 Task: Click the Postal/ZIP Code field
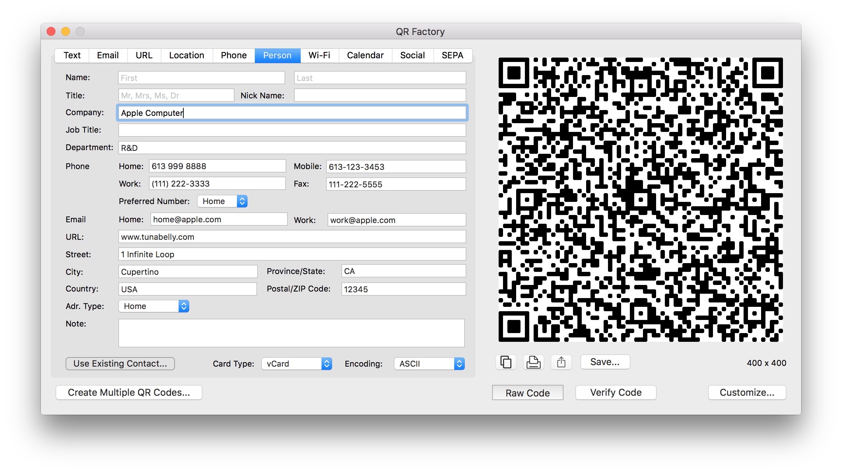[x=404, y=289]
